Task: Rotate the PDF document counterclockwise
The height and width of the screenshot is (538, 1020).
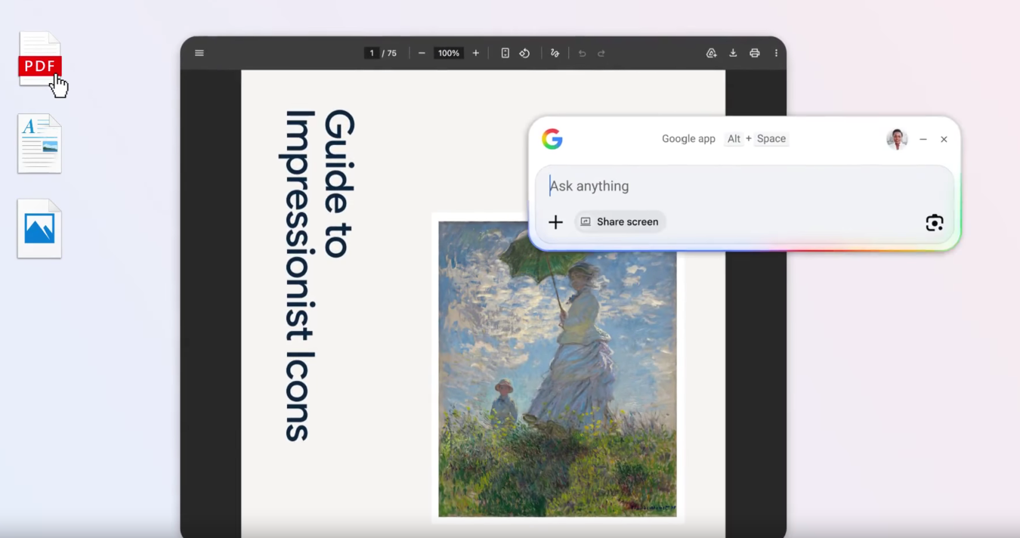Action: tap(524, 53)
